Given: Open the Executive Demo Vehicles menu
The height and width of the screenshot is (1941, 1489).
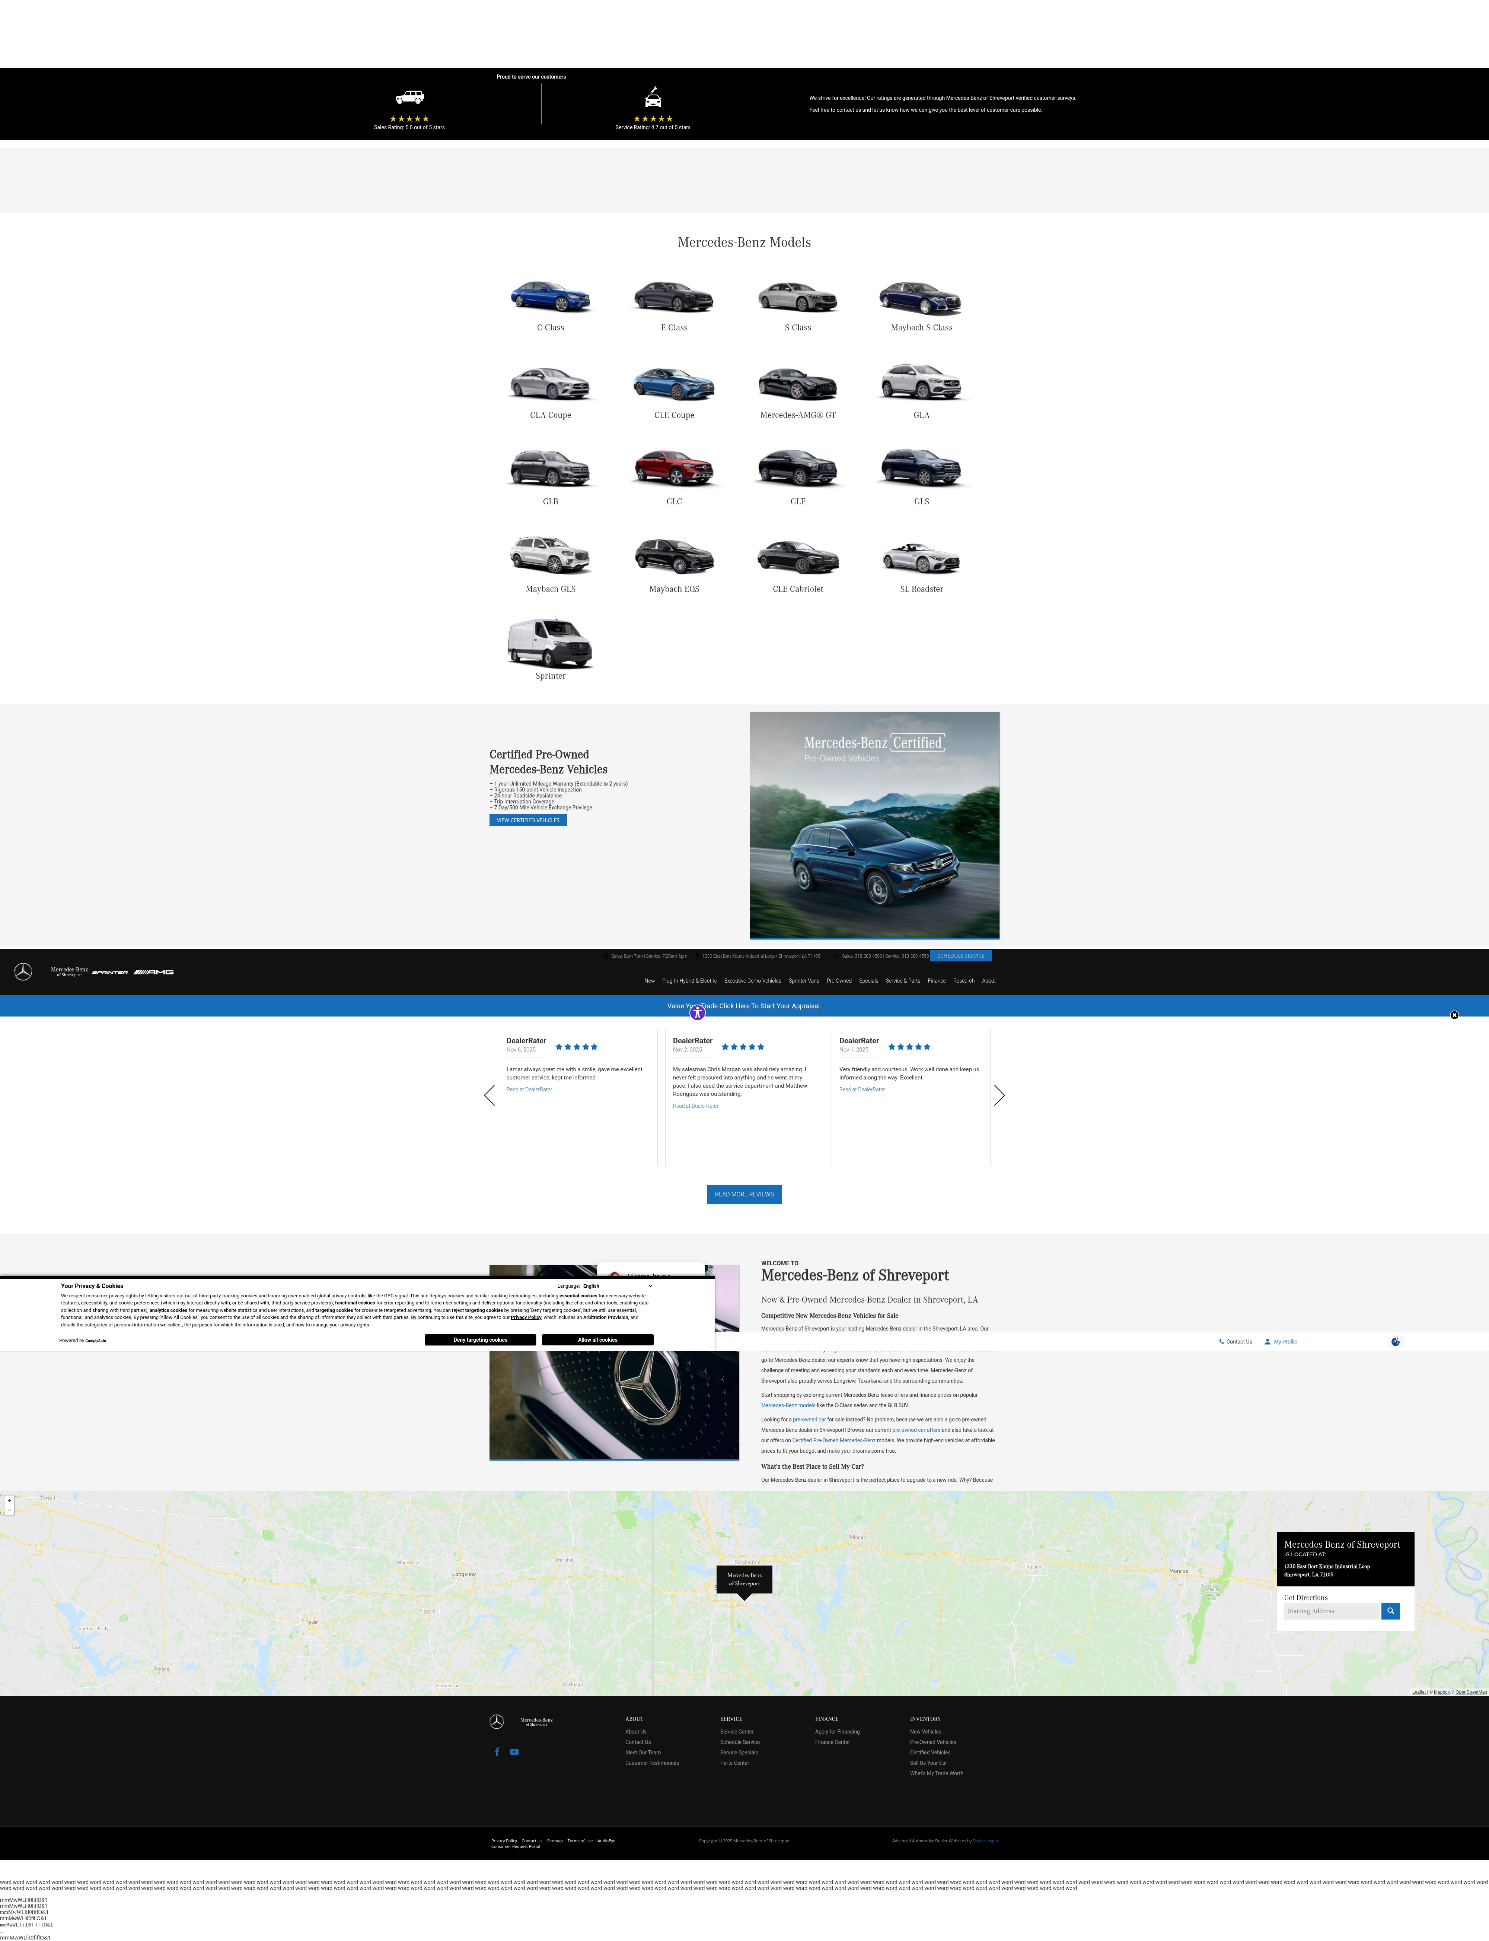Looking at the screenshot, I should click(752, 981).
